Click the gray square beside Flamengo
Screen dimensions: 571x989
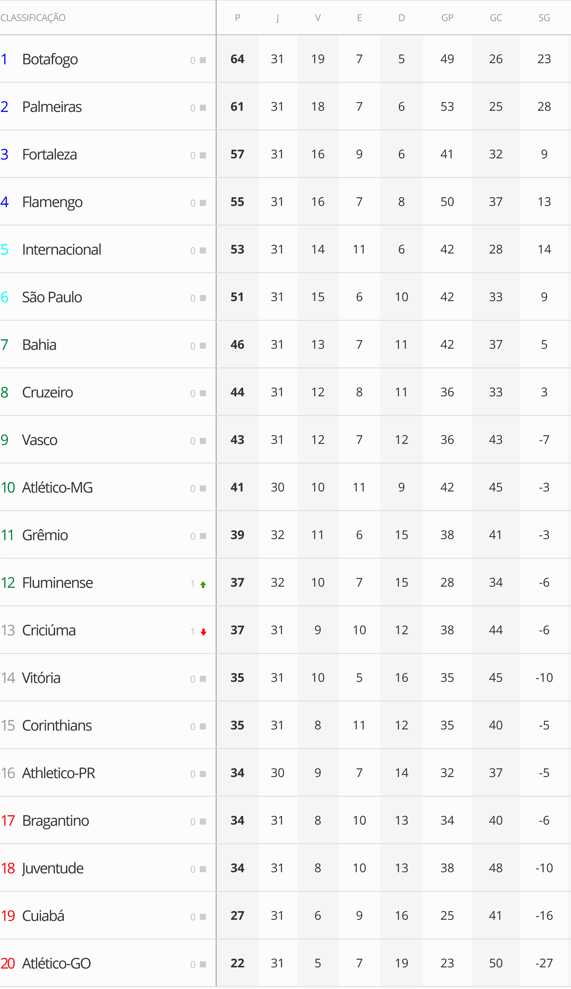[x=203, y=203]
